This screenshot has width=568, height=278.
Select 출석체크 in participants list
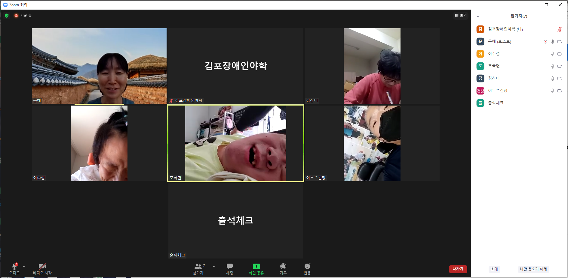click(519, 103)
